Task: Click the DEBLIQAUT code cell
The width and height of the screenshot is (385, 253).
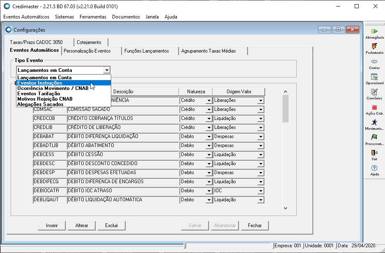Action: pos(50,200)
